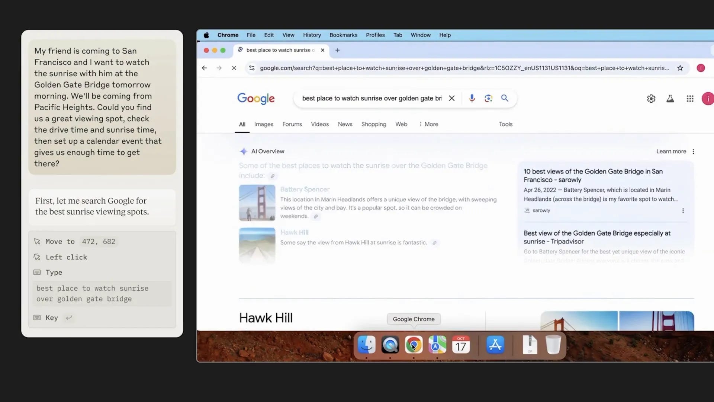Screen dimensions: 714x402
Task: Stop loading the page
Action: 234,68
